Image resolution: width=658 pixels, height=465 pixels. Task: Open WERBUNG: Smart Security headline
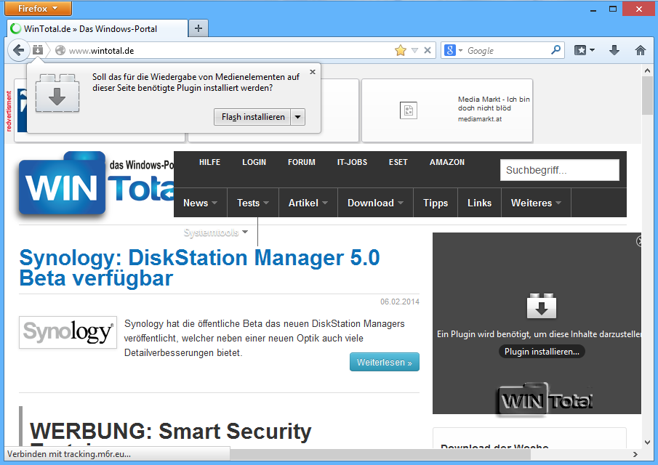tap(170, 431)
